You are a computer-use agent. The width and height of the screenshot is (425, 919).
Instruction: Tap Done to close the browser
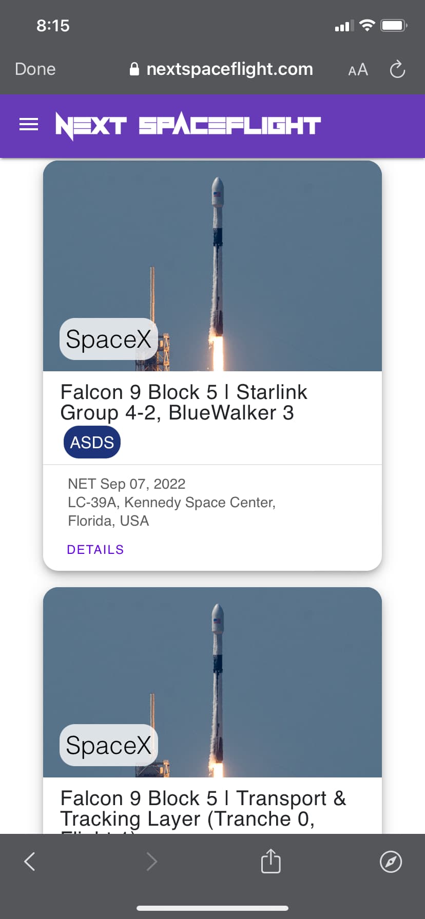click(x=35, y=69)
